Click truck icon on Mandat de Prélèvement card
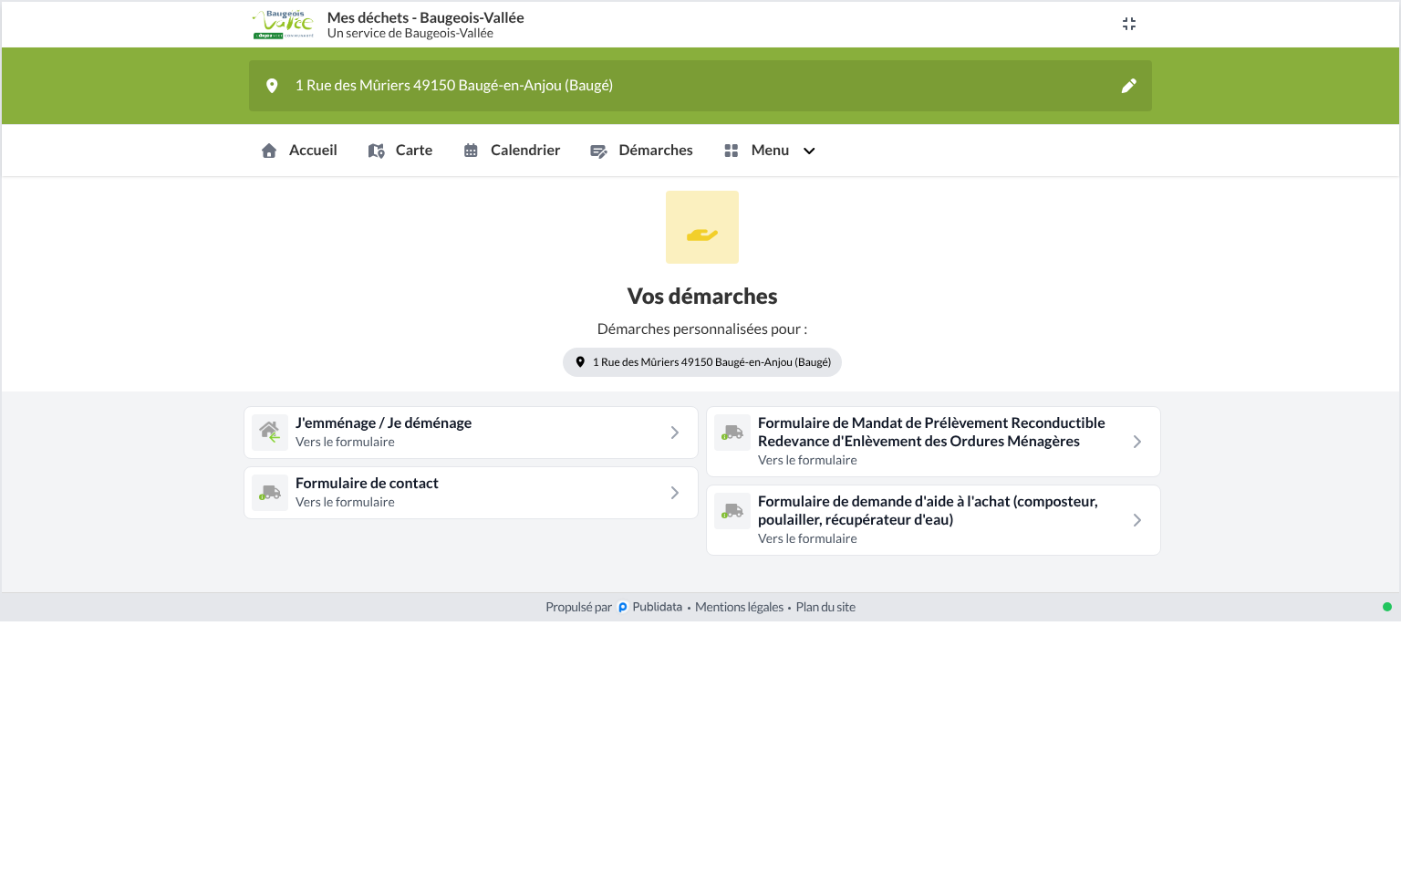 tap(732, 433)
